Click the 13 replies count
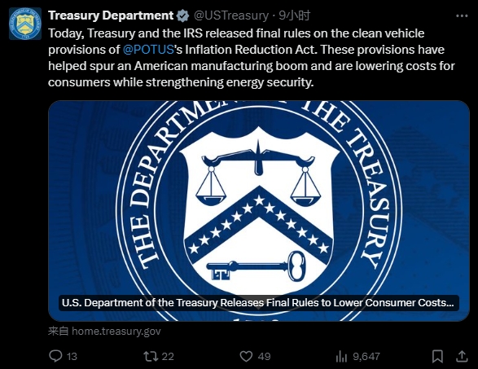This screenshot has width=478, height=369. pyautogui.click(x=72, y=357)
